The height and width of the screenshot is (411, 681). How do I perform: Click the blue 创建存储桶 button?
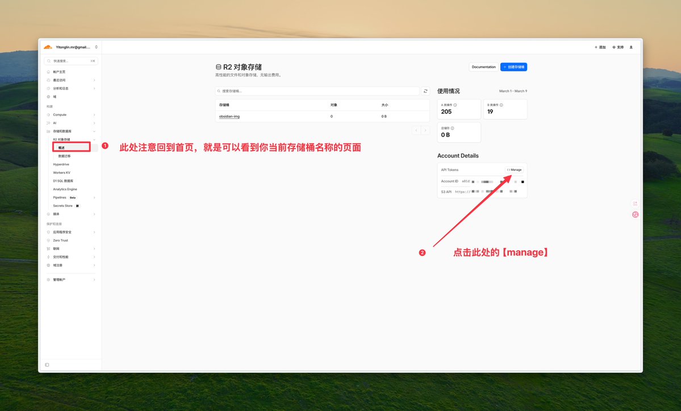point(514,67)
